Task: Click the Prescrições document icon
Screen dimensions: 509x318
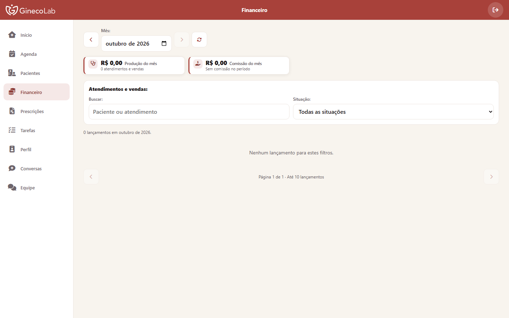Action: (12, 111)
